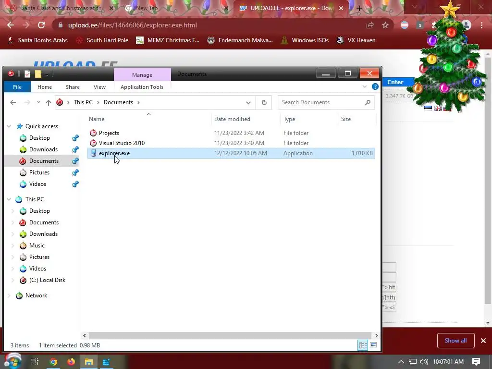
Task: Switch to the Home ribbon tab
Action: tap(45, 87)
